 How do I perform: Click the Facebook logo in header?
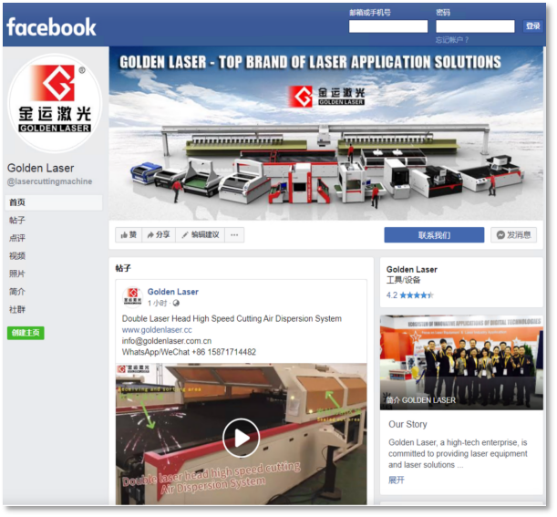click(51, 26)
